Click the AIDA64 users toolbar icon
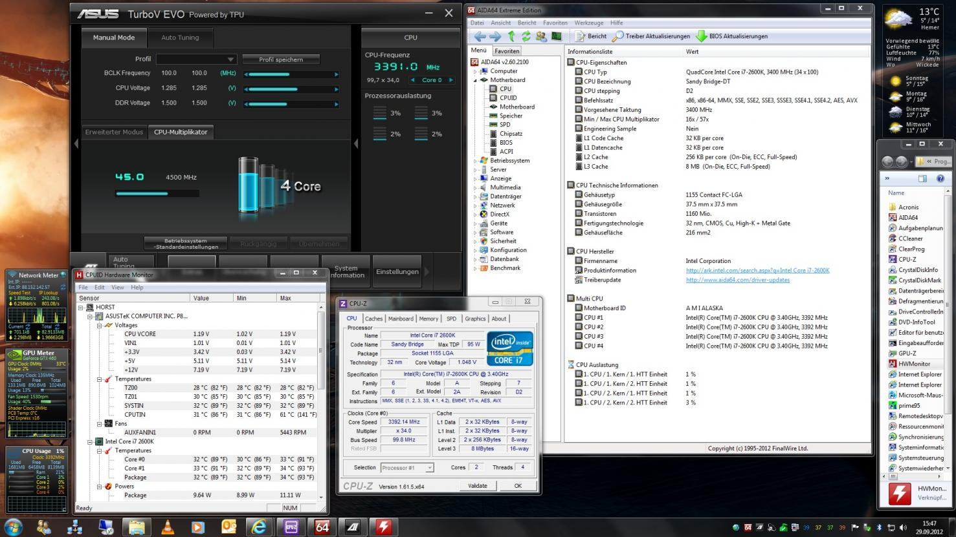 pos(541,36)
